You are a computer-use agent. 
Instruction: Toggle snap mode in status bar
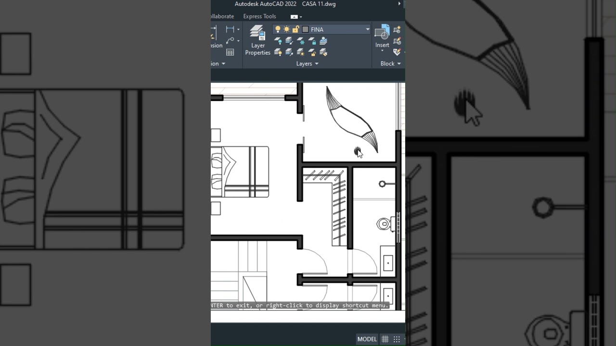[397, 339]
